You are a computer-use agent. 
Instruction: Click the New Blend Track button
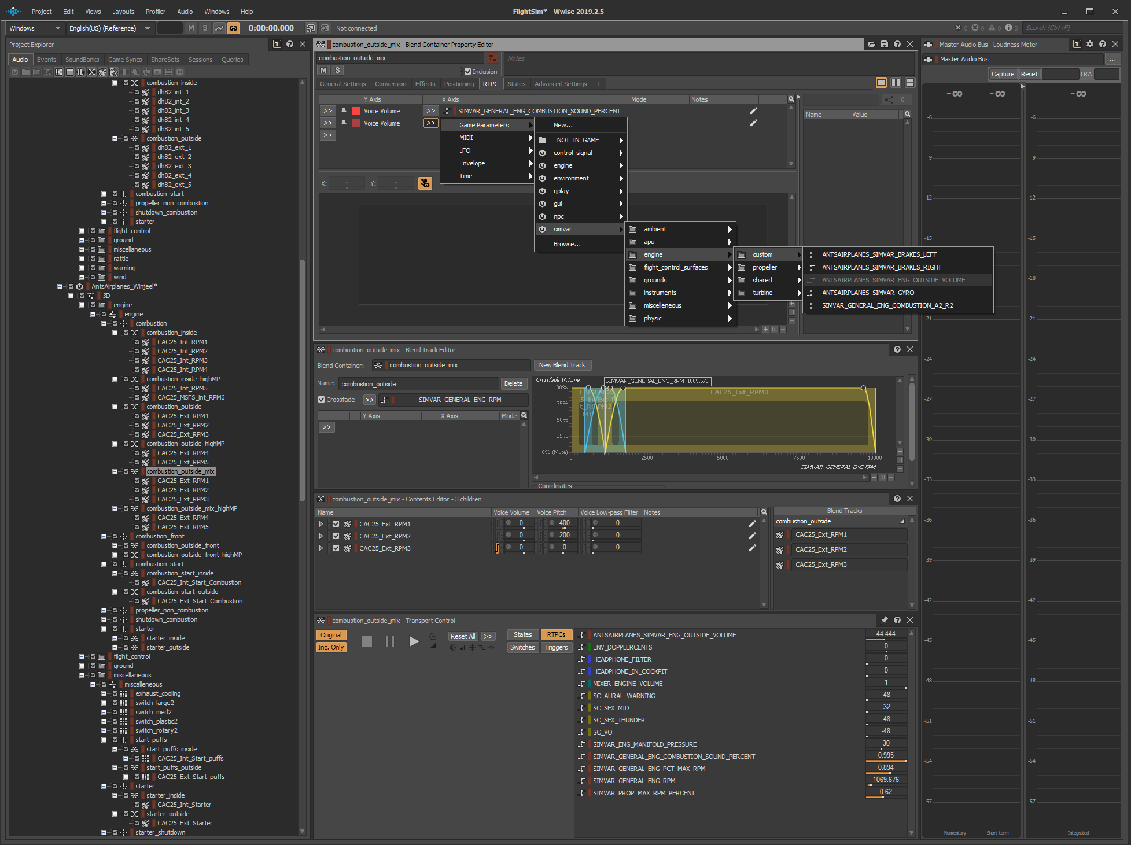click(562, 365)
